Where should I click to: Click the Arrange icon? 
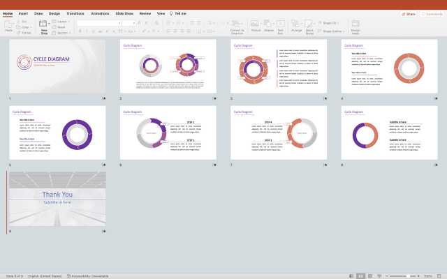click(297, 25)
